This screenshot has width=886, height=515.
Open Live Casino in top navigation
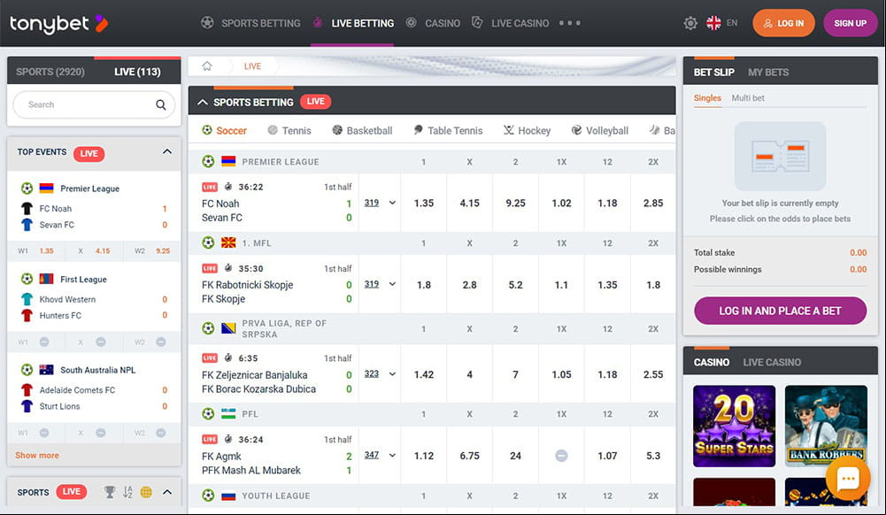(520, 23)
